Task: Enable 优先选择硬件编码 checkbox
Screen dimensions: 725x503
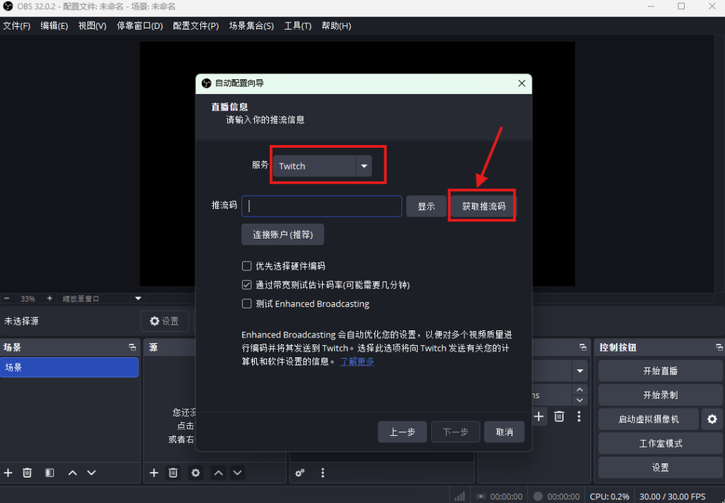Action: pos(247,267)
